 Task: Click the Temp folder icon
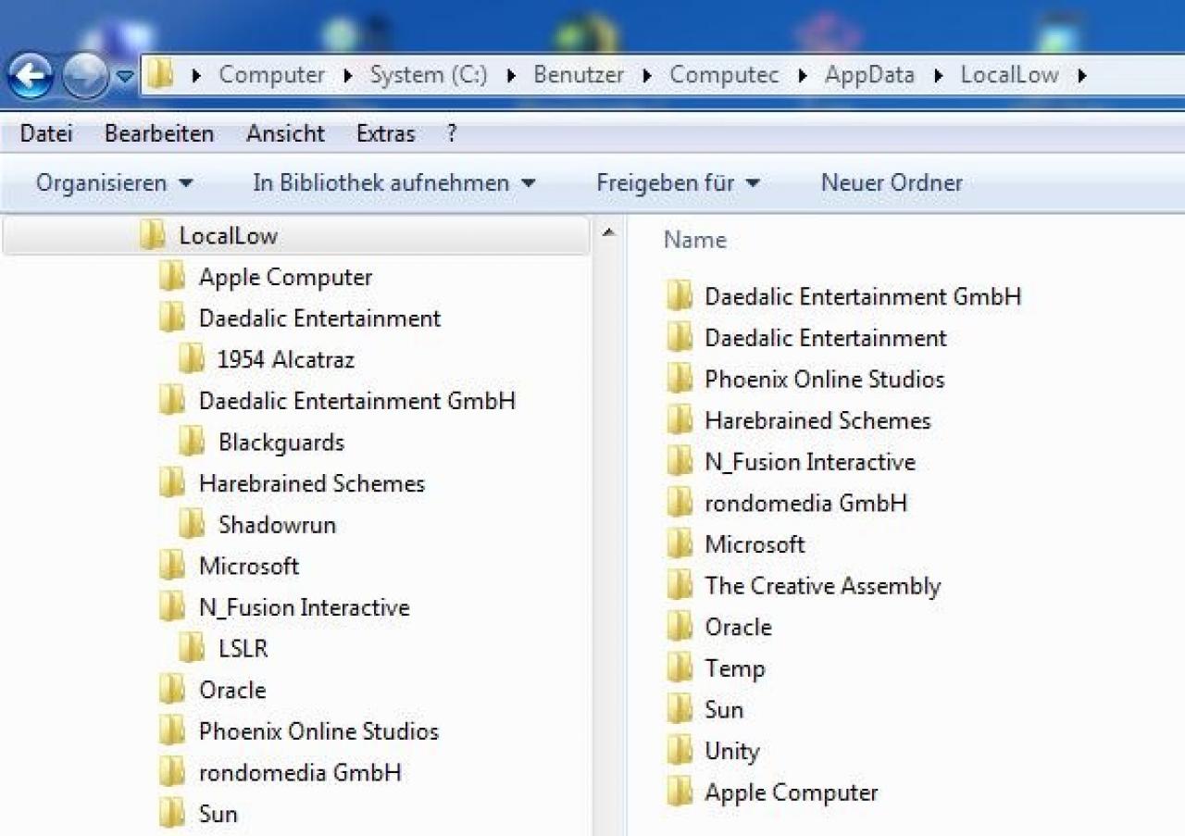tap(680, 668)
